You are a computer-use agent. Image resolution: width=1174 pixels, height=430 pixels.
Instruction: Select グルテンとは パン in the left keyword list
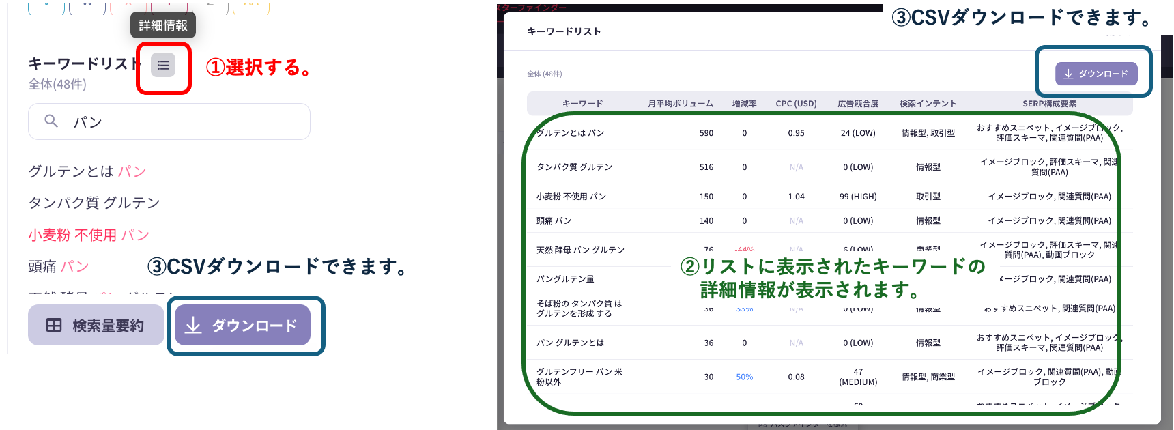[87, 171]
